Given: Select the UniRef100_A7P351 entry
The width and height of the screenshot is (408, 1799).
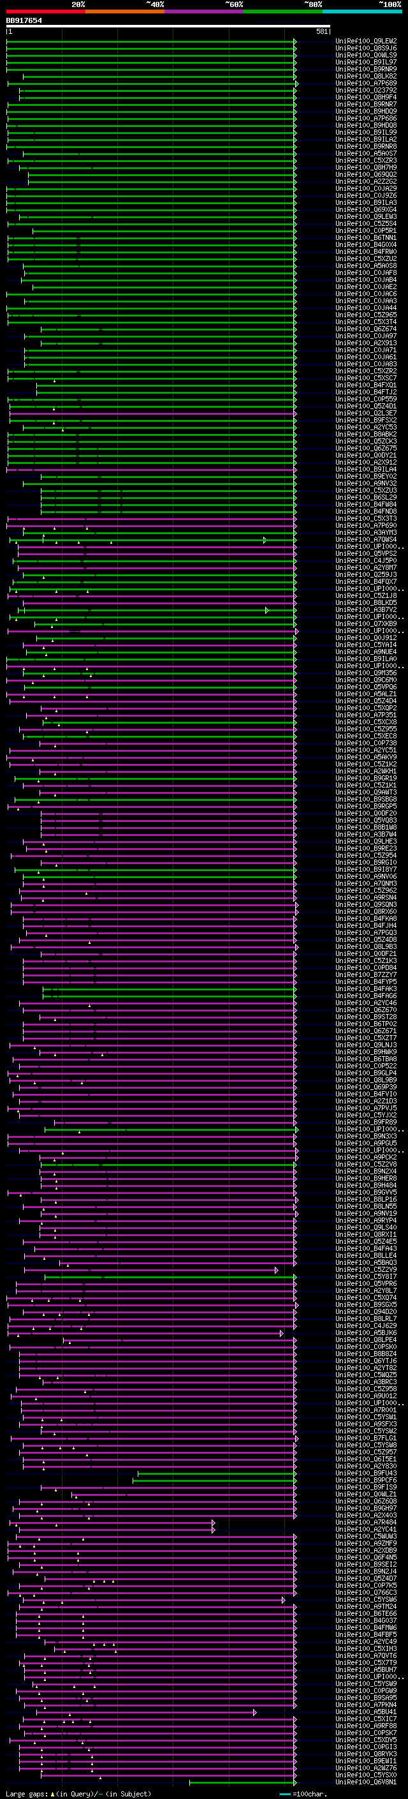Looking at the screenshot, I should tap(366, 715).
